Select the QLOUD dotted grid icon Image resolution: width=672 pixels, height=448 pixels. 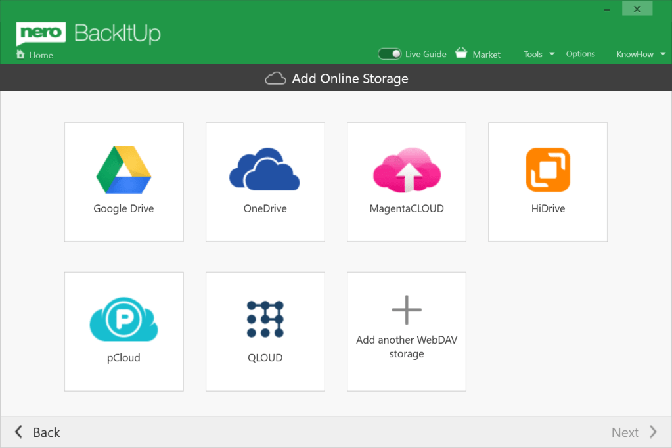tap(265, 319)
